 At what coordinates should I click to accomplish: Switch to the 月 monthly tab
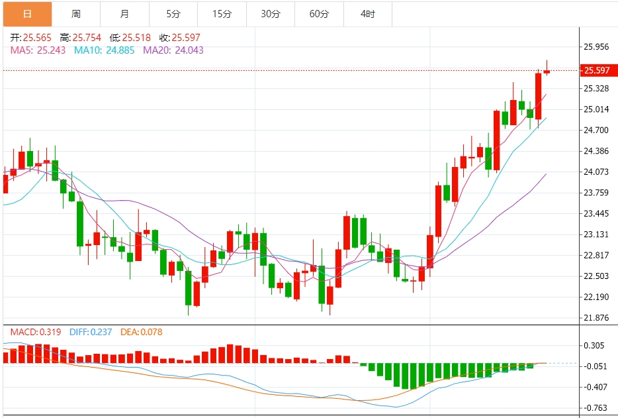point(124,14)
